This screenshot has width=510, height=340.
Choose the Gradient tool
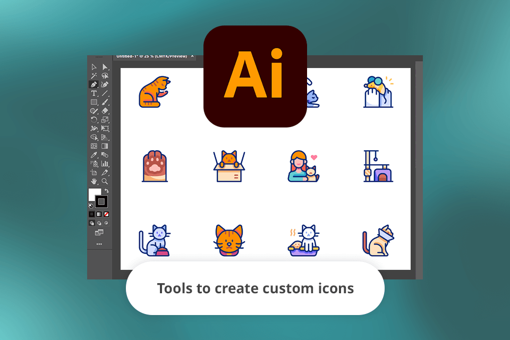(x=105, y=146)
